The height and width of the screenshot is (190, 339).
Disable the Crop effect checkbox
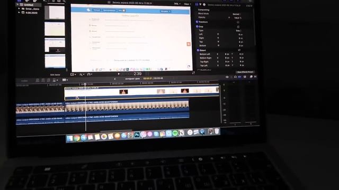click(x=197, y=26)
